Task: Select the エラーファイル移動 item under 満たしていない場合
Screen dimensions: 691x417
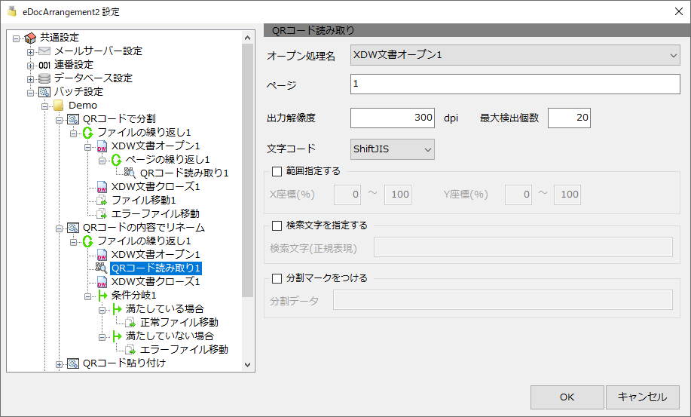Action: [x=184, y=350]
